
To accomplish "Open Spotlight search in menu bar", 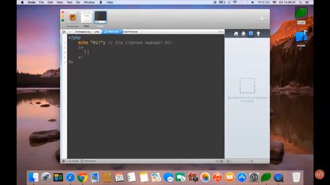I will point(300,2).
